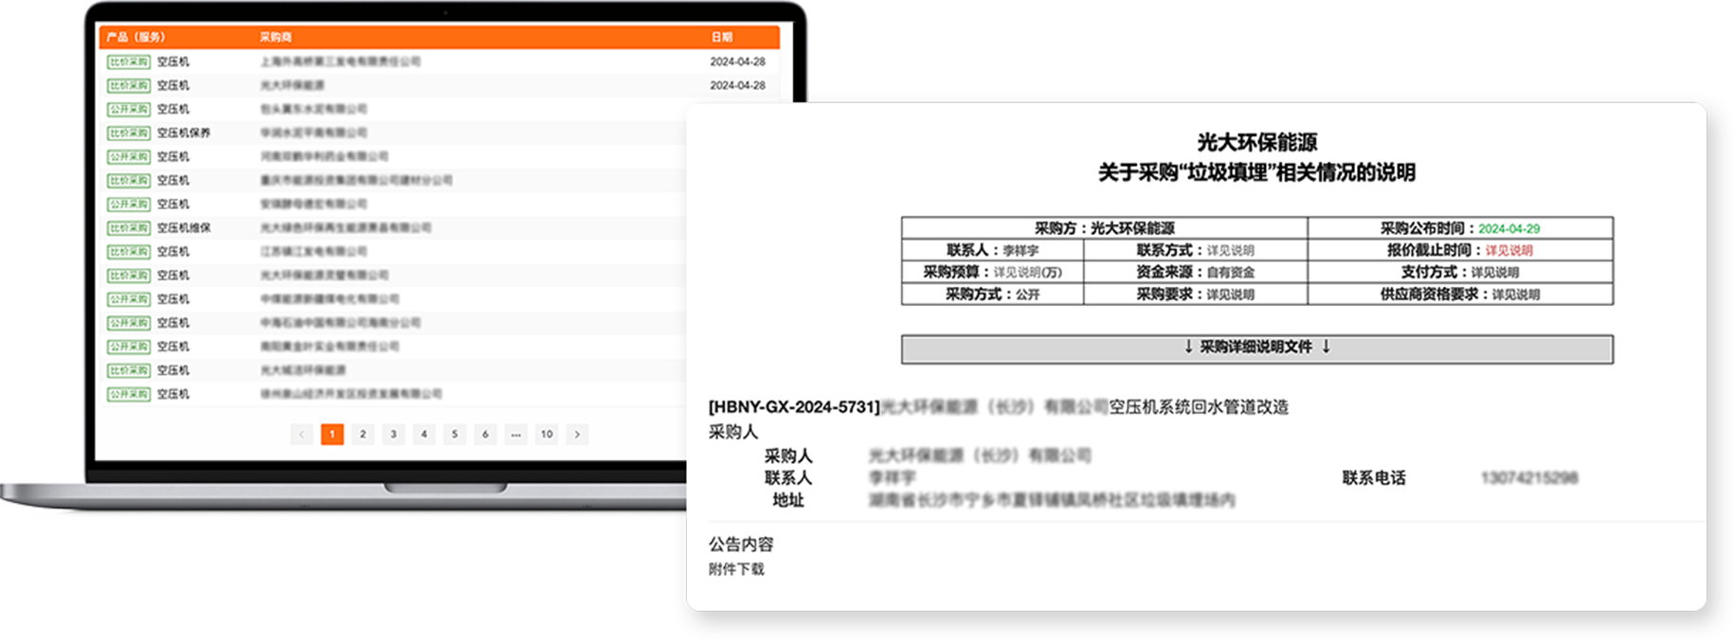Click the red 详见说明 deadline text

click(x=1508, y=251)
